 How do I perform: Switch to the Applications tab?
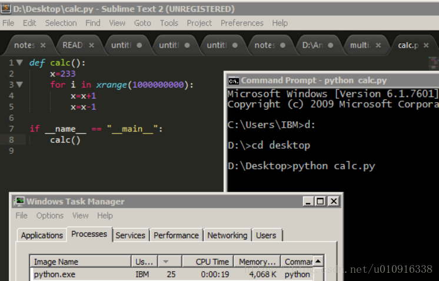[x=42, y=235]
